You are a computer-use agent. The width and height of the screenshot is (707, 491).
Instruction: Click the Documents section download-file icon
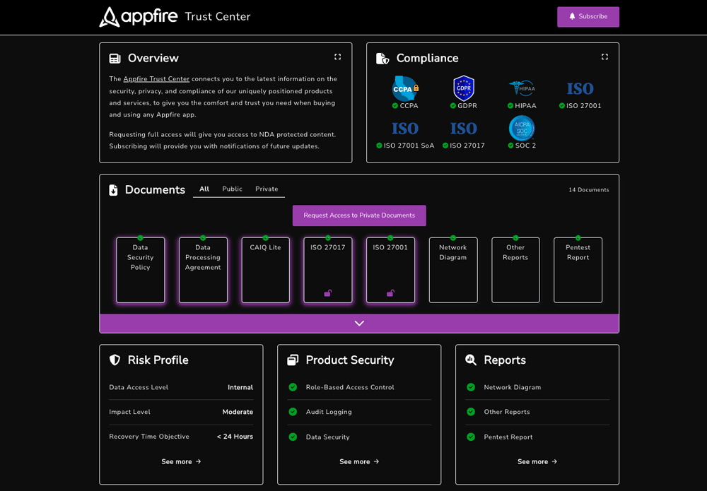point(113,190)
